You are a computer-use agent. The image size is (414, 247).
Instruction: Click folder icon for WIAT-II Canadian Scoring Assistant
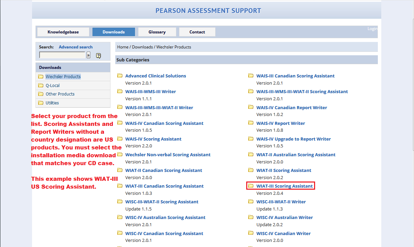tap(120, 170)
